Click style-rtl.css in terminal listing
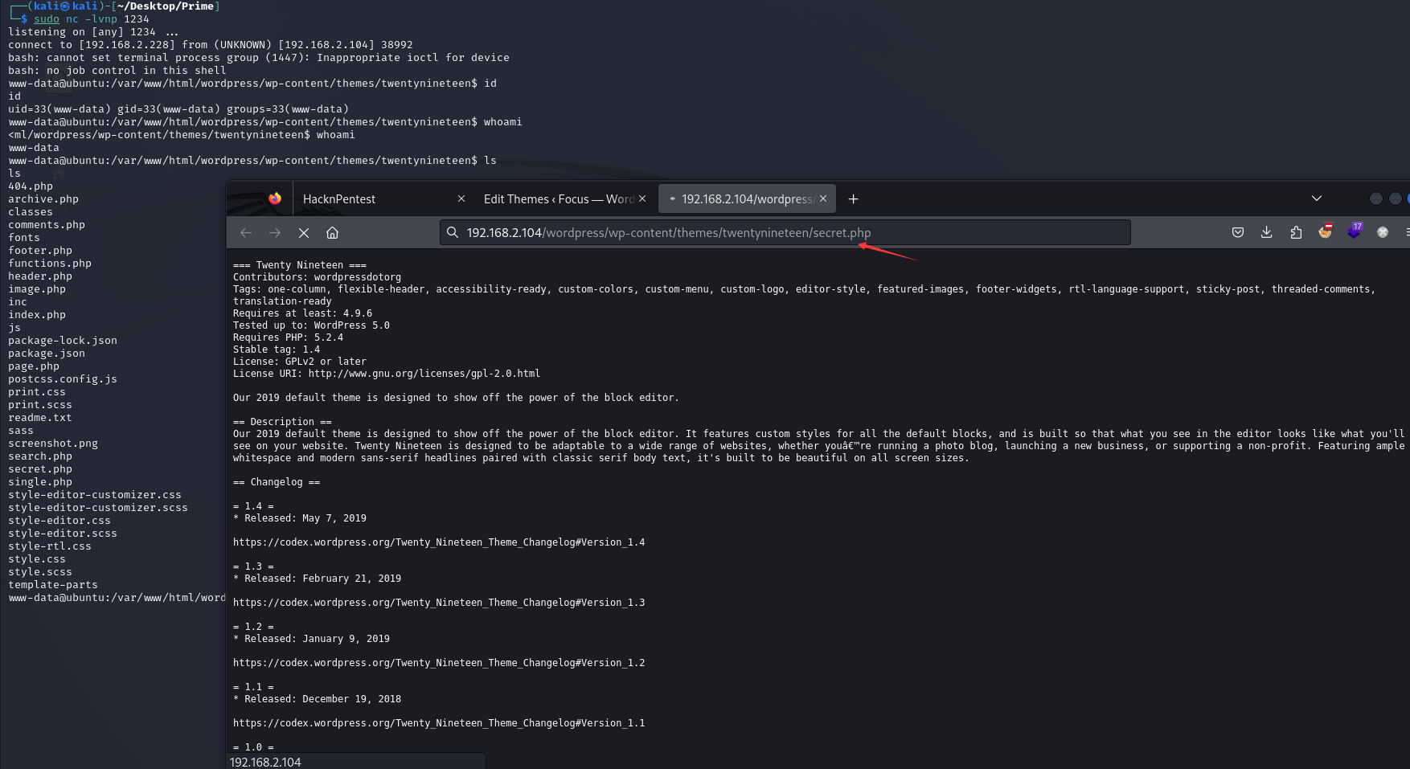This screenshot has width=1410, height=769. [x=50, y=546]
